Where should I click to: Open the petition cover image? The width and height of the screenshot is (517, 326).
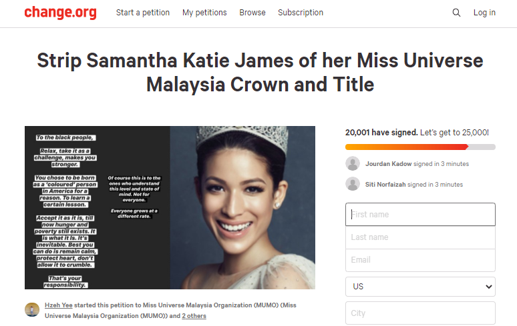coord(170,207)
